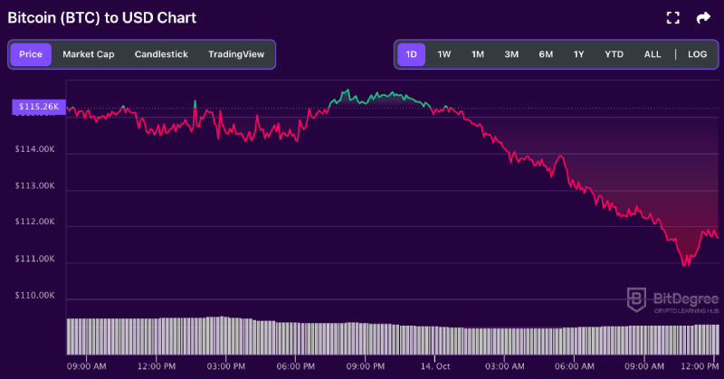Enter fullscreen chart view
This screenshot has height=379, width=724.
(672, 17)
